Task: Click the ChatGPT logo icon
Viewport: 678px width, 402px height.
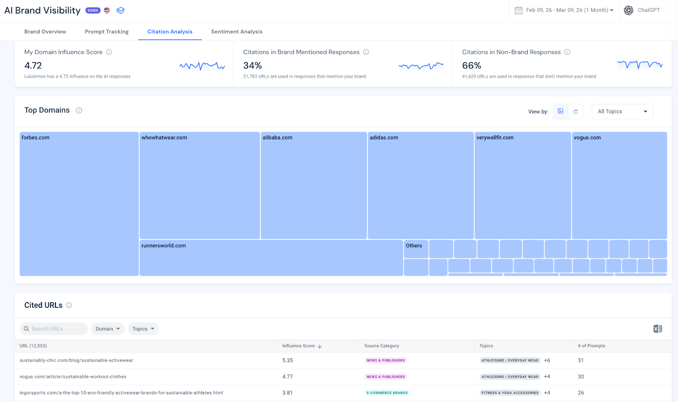Action: [x=628, y=10]
